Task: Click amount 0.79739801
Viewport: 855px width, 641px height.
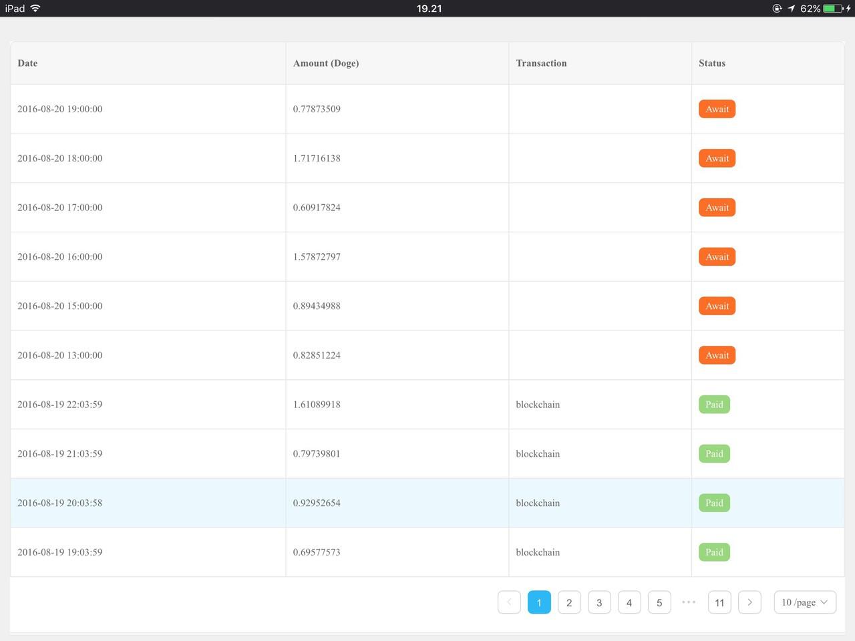Action: (317, 454)
